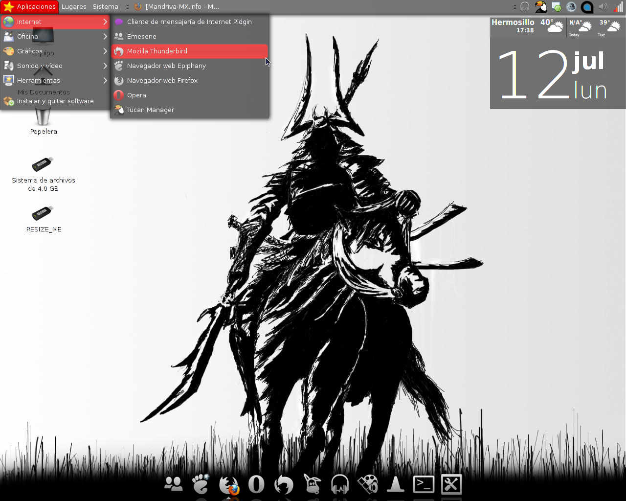
Task: Click the toucan icon in system tray
Action: [x=540, y=7]
